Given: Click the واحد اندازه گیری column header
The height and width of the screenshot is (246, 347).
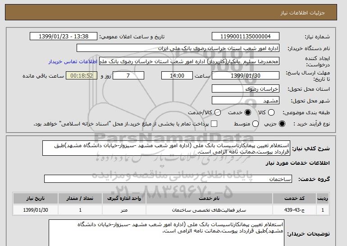Looking at the screenshot, I should tap(124, 198).
